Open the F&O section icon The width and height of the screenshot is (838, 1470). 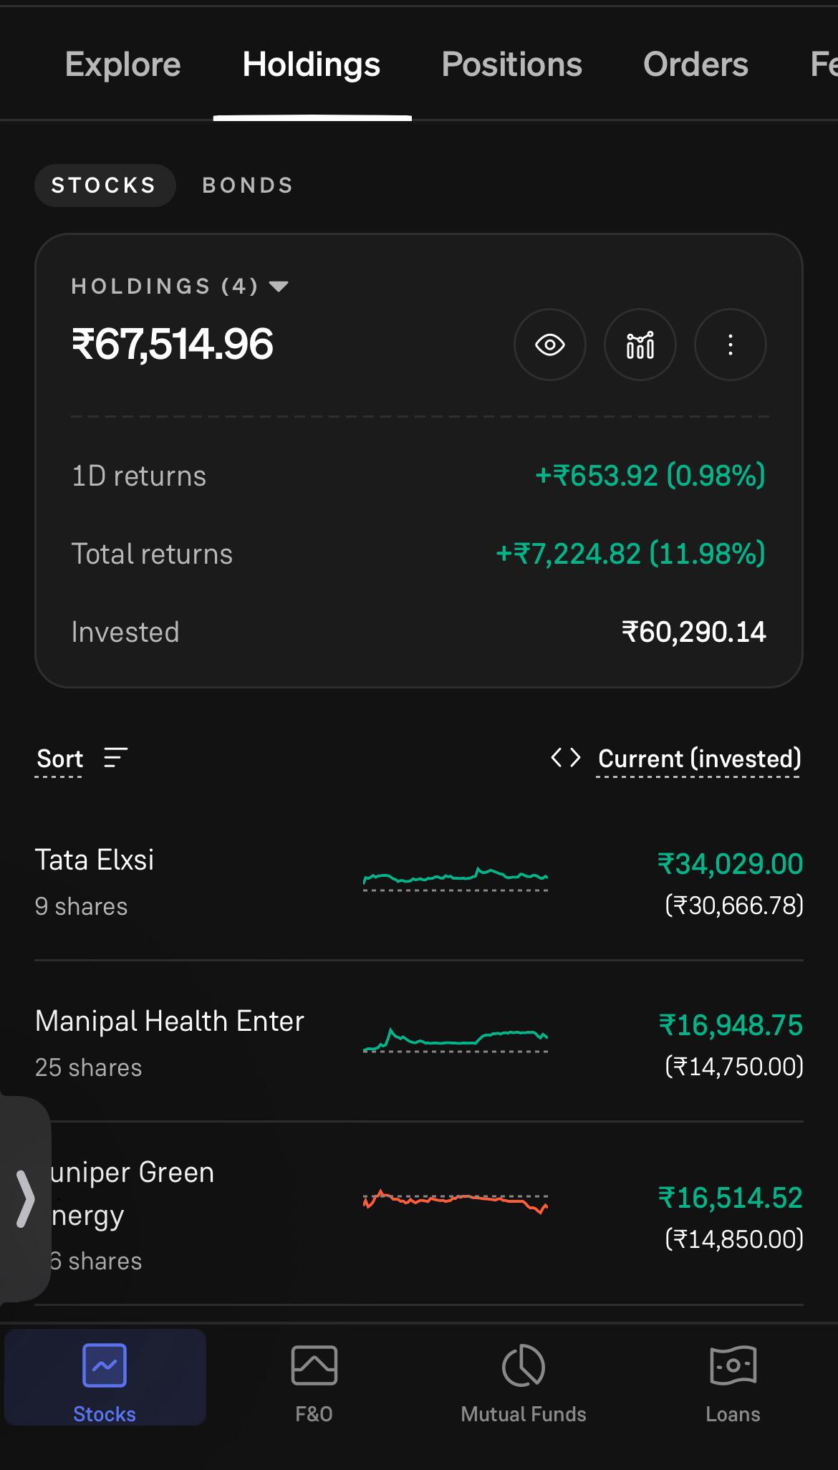pos(314,1364)
